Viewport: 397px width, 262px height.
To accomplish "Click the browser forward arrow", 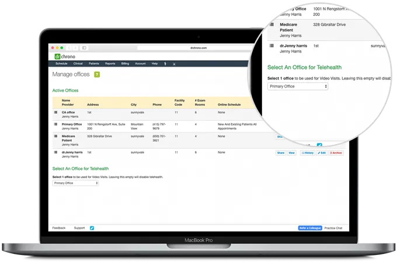I will tap(75, 48).
